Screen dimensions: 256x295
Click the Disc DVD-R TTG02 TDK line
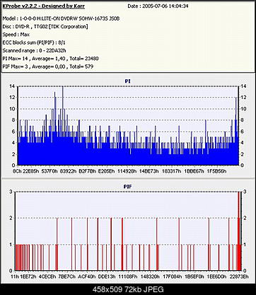45,27
